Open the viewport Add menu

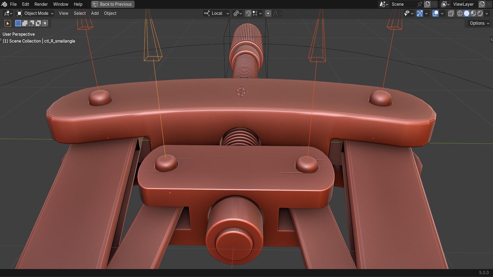[95, 13]
